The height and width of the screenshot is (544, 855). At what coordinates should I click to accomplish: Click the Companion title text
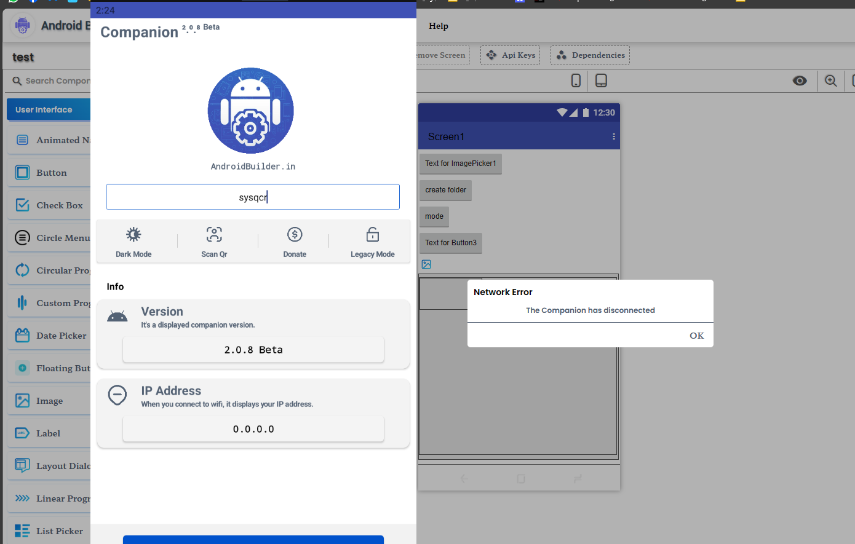pyautogui.click(x=139, y=32)
